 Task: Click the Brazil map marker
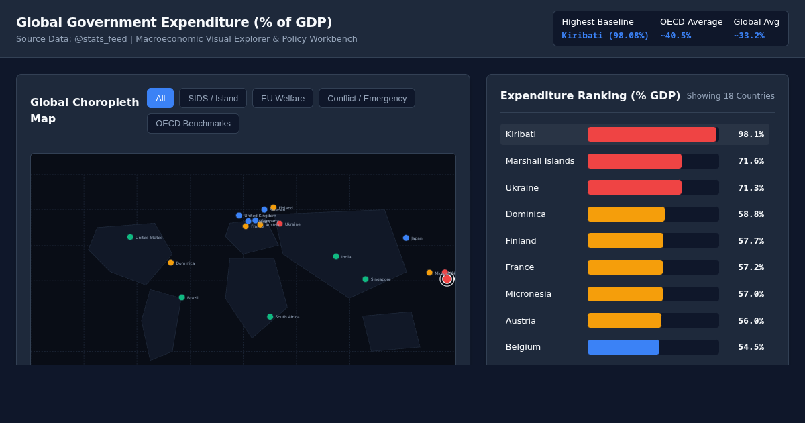pyautogui.click(x=182, y=297)
